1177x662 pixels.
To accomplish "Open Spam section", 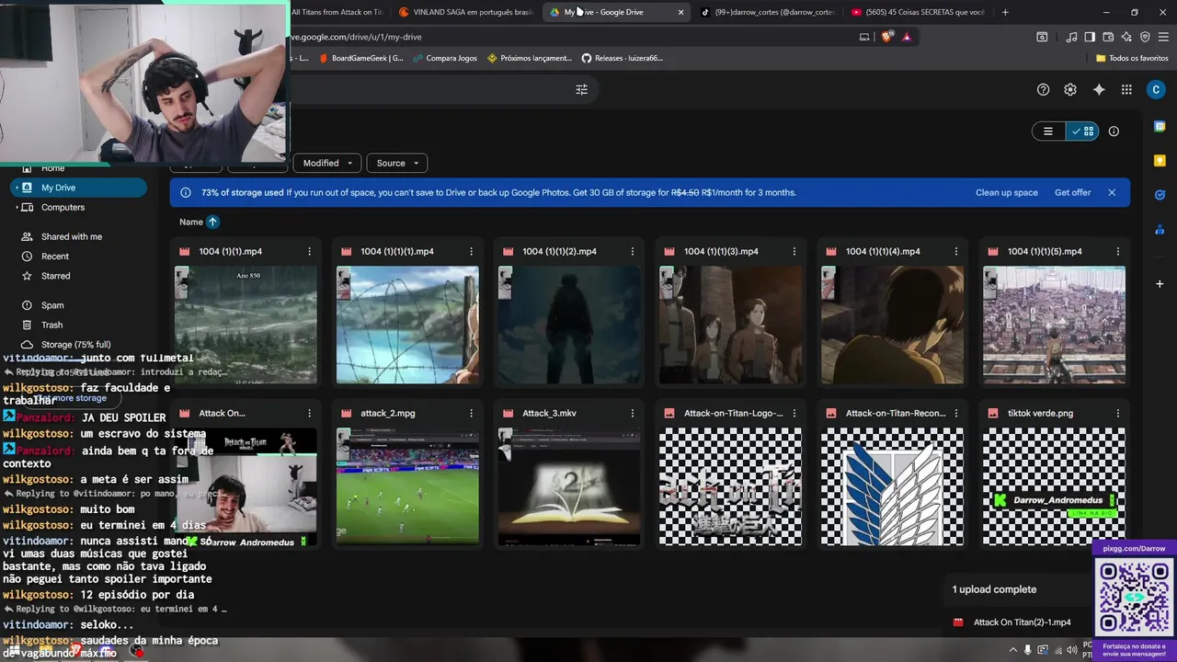I will tap(52, 305).
